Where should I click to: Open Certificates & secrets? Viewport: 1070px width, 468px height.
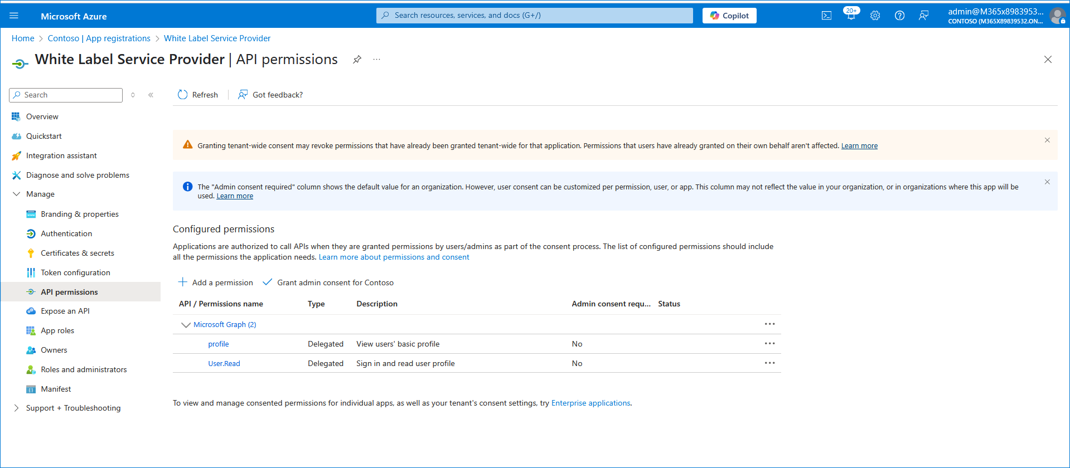coord(77,253)
